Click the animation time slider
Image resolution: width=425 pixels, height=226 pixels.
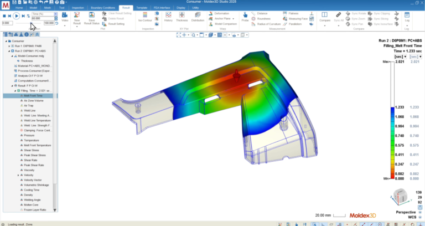tap(28, 23)
